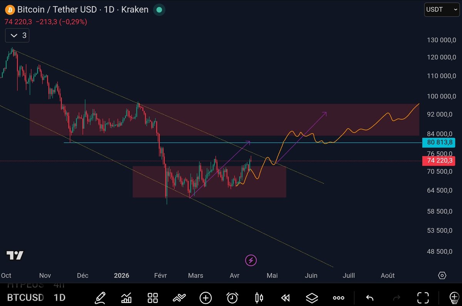Open the indicators chart icon
462x306 pixels.
[x=126, y=298]
